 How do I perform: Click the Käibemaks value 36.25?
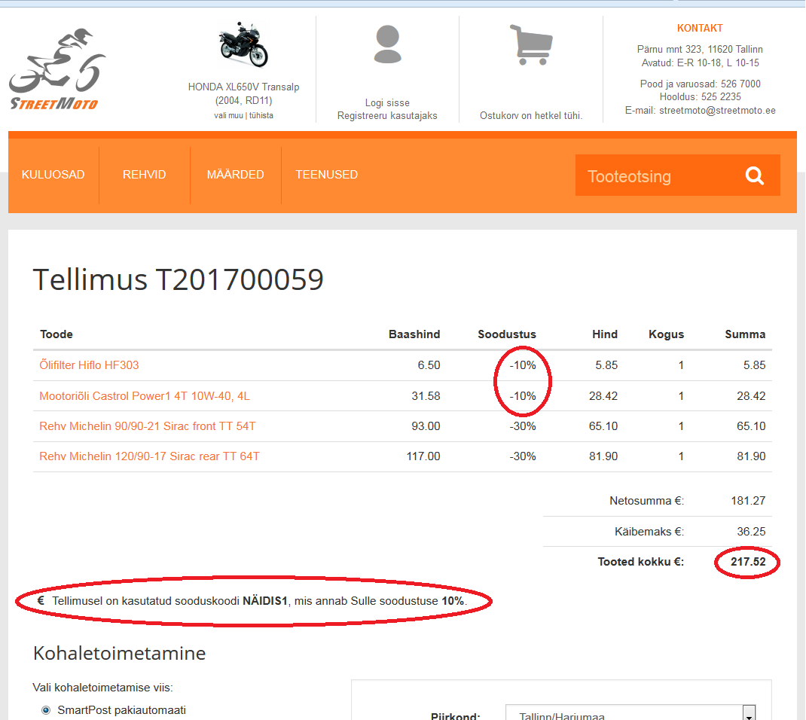[751, 532]
